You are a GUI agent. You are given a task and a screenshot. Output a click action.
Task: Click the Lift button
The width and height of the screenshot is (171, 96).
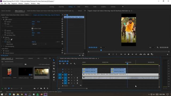click(x=141, y=54)
